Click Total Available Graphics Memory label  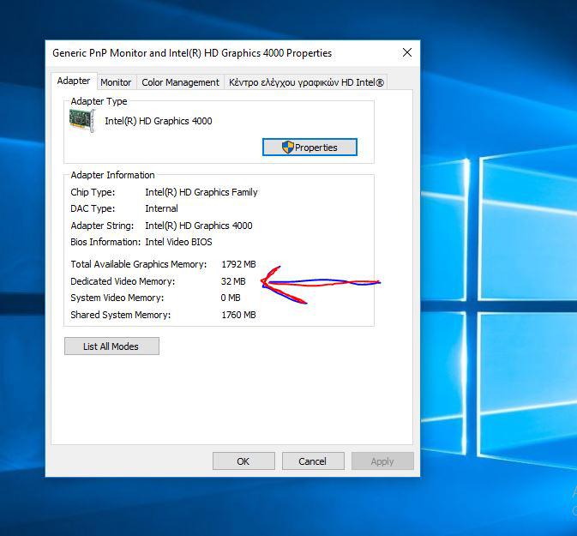tap(139, 264)
